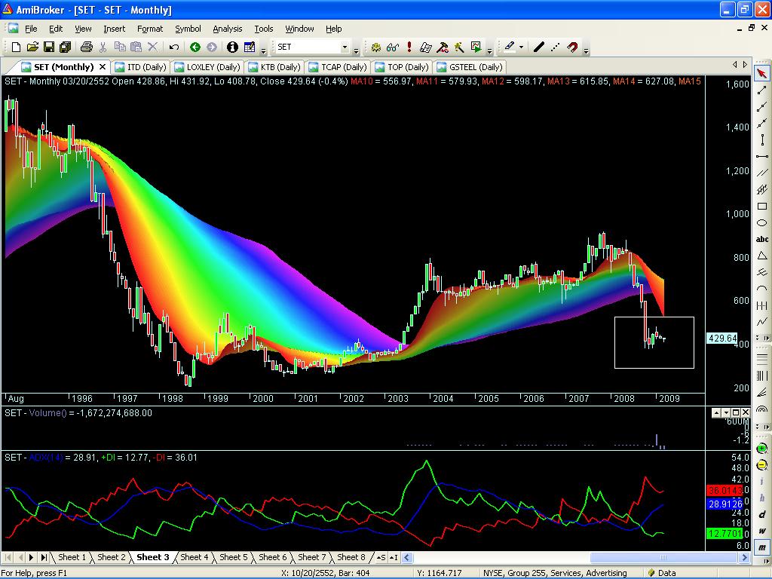Select the Triangle drawing tool
This screenshot has height=579, width=772.
(762, 256)
